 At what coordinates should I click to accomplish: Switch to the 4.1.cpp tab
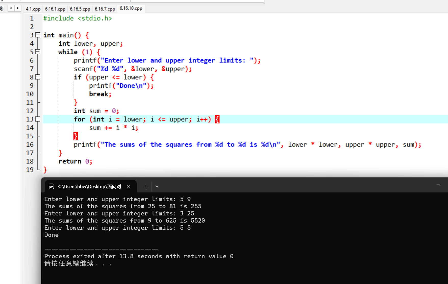tap(33, 9)
